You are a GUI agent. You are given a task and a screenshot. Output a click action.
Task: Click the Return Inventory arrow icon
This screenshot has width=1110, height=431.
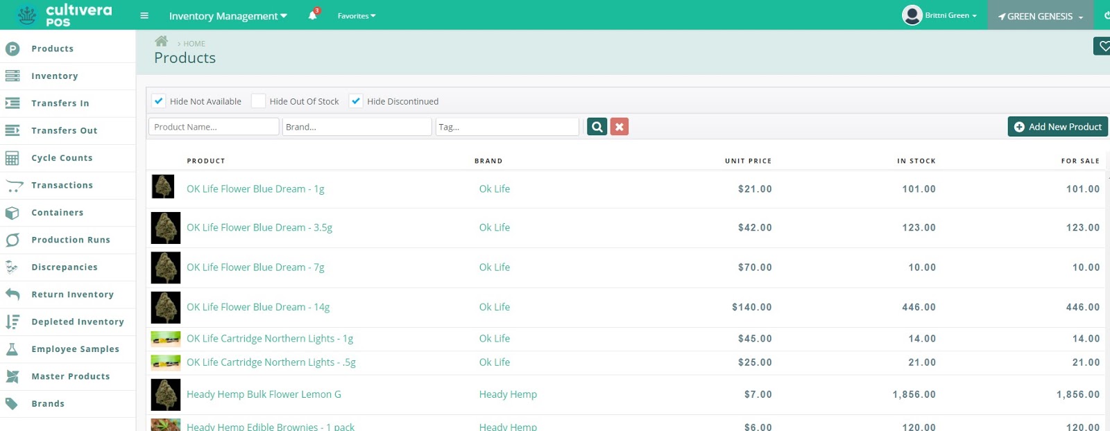12,294
